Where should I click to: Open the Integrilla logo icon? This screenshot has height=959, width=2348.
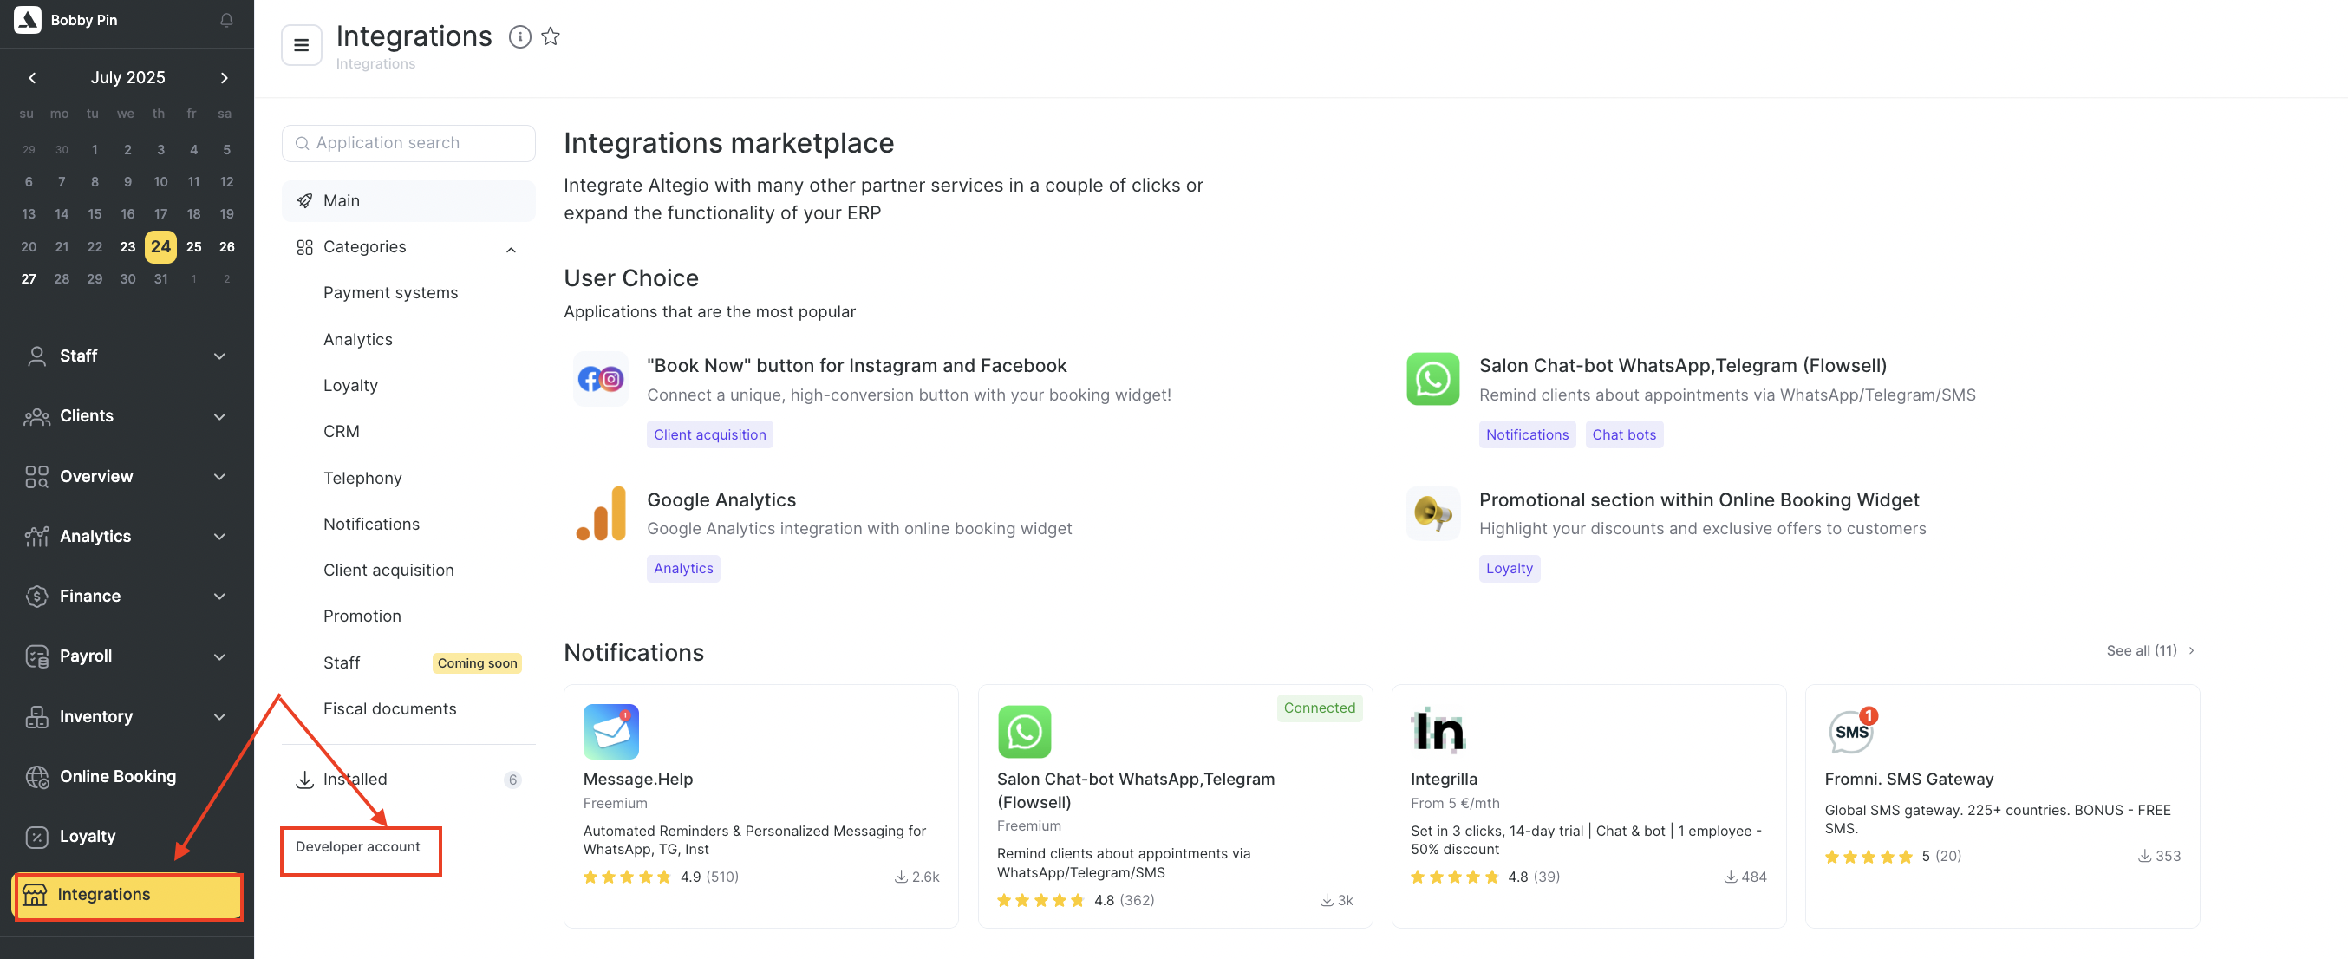tap(1438, 731)
